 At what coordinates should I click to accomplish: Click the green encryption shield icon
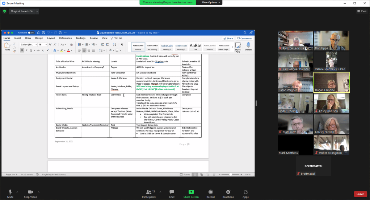click(5, 11)
